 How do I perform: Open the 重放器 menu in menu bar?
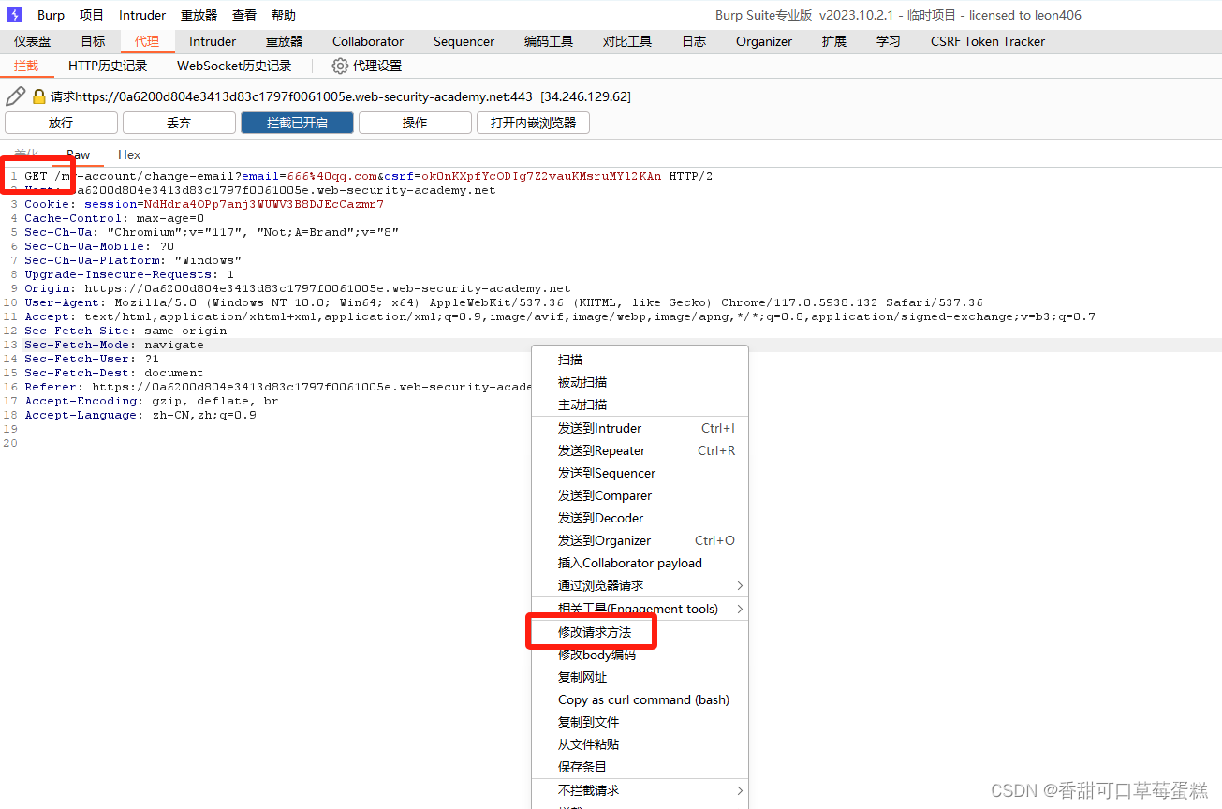coord(199,15)
